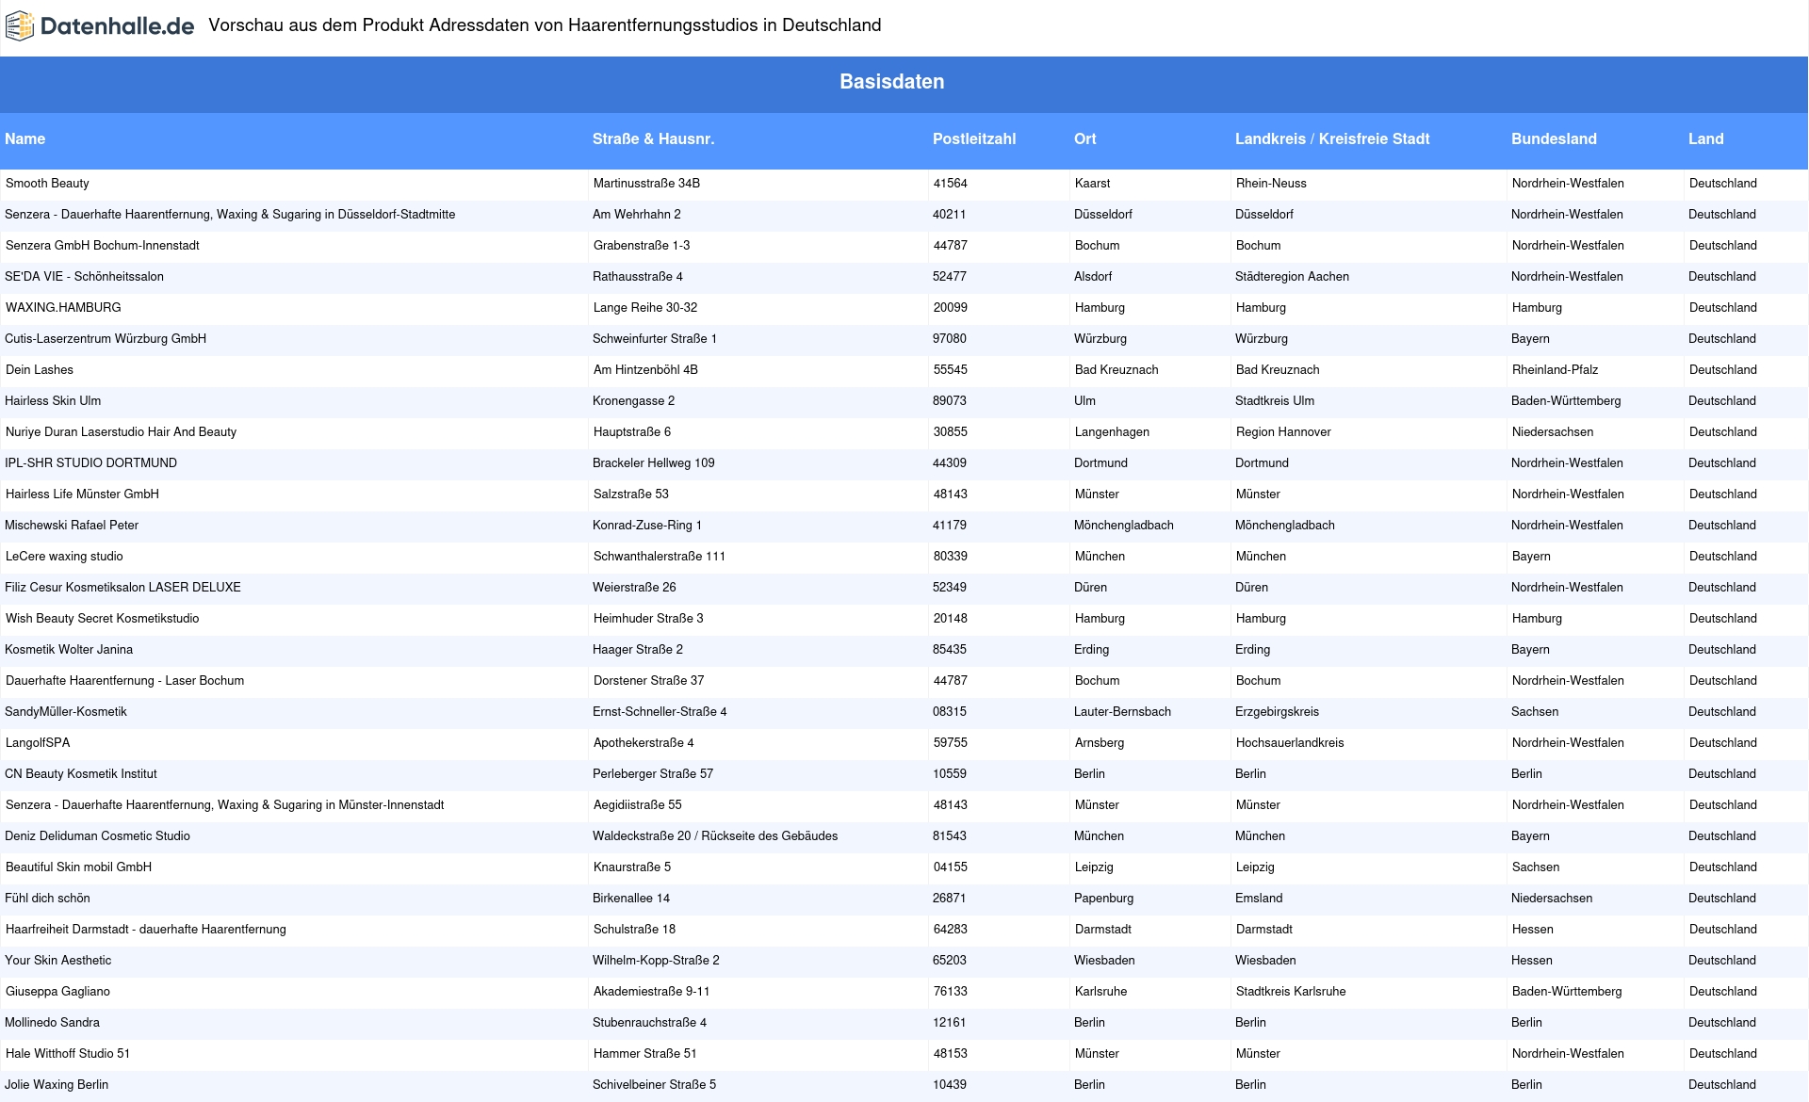Click Hale Witthoff Studio 51 entry
1809x1102 pixels.
[x=68, y=1054]
